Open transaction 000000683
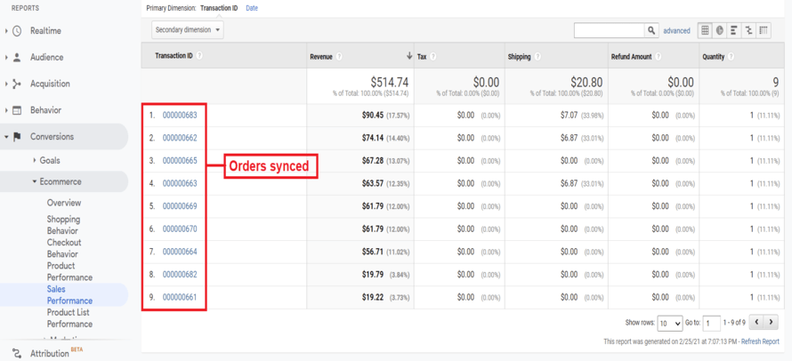Screen dimensions: 792x361 pos(180,115)
